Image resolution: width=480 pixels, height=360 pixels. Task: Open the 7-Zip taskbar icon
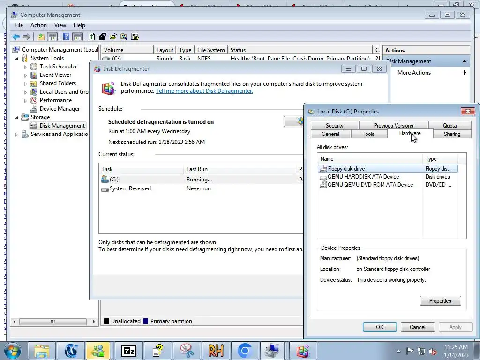click(128, 351)
